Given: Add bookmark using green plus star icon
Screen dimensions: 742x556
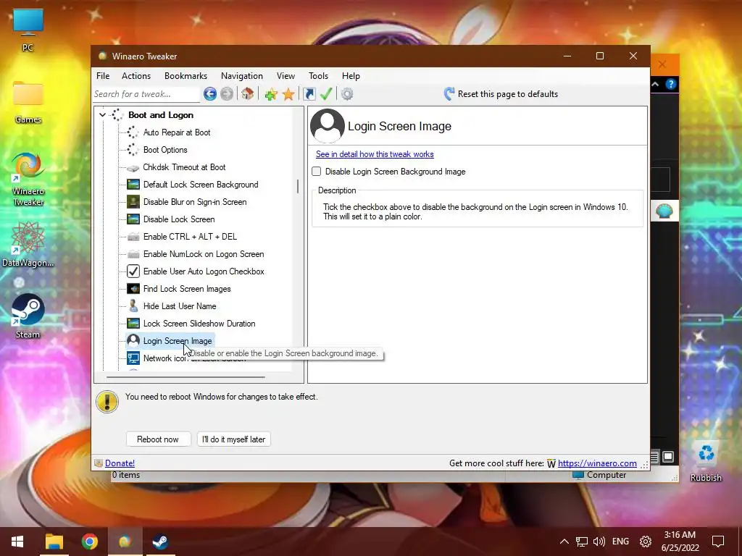Looking at the screenshot, I should (271, 94).
